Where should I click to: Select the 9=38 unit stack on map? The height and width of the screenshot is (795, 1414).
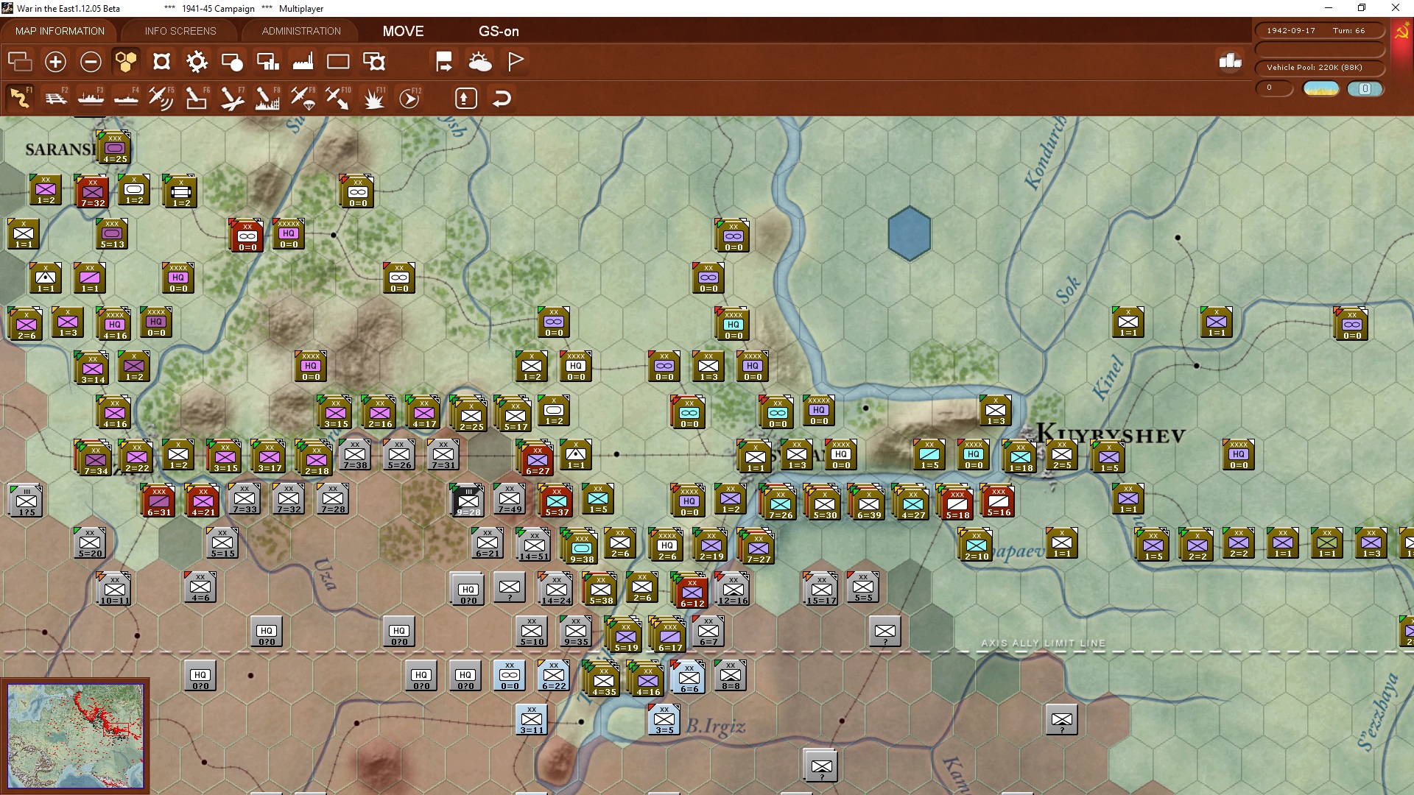coord(581,548)
